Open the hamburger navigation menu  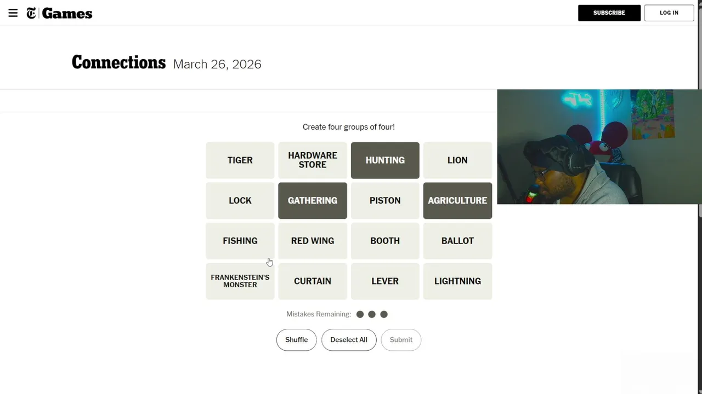point(13,13)
